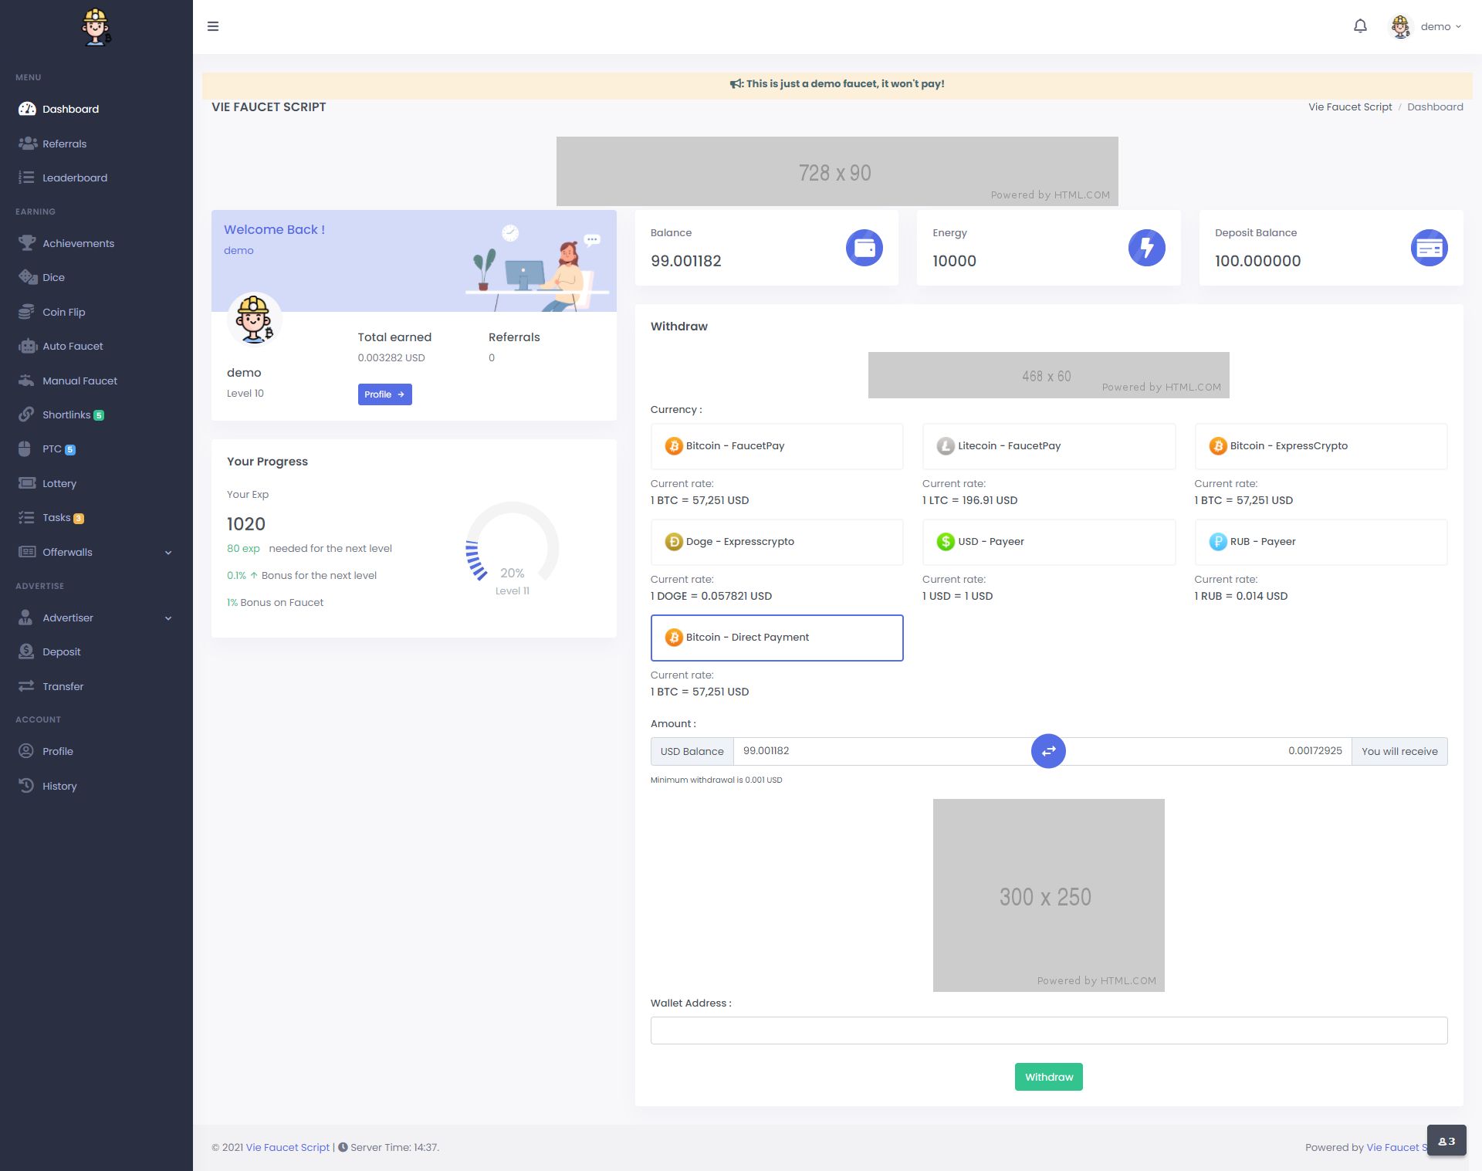Click the Energy lightning bolt icon
This screenshot has width=1482, height=1171.
(1146, 248)
